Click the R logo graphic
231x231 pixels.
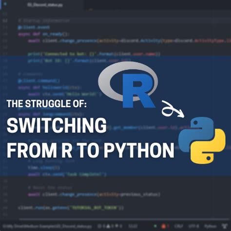tap(128, 84)
